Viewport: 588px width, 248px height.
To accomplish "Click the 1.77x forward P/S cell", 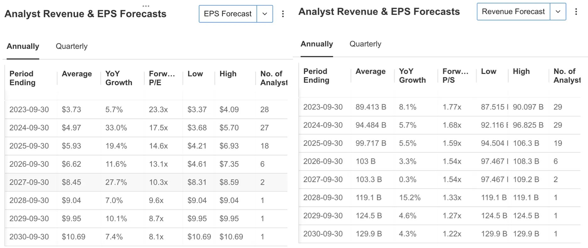I will 452,107.
